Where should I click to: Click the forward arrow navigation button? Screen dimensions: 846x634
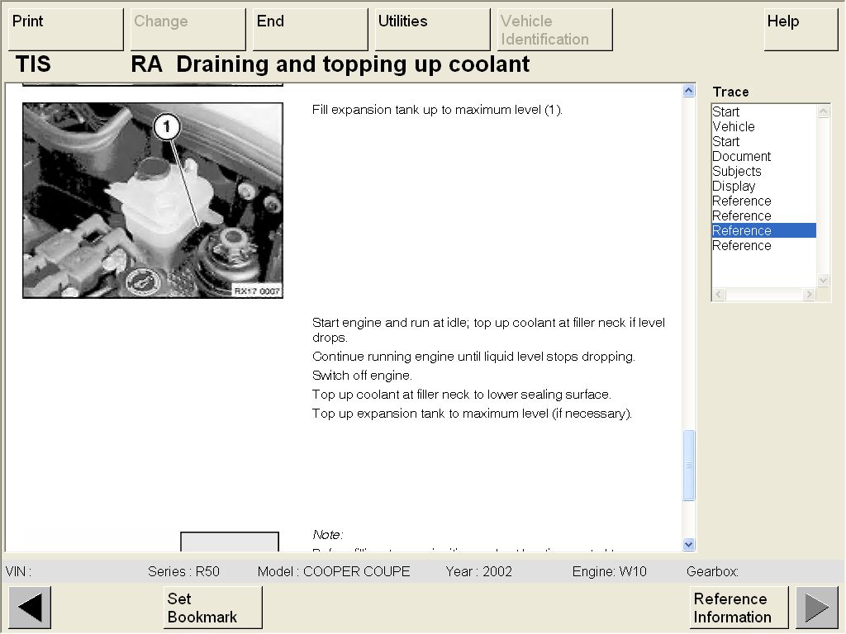coord(816,608)
